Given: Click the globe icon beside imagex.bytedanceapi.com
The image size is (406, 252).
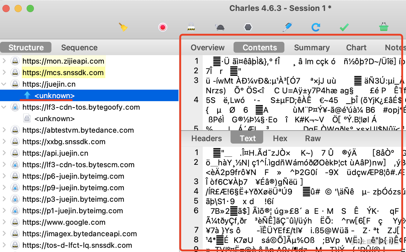Looking at the screenshot, I should click(x=15, y=234).
